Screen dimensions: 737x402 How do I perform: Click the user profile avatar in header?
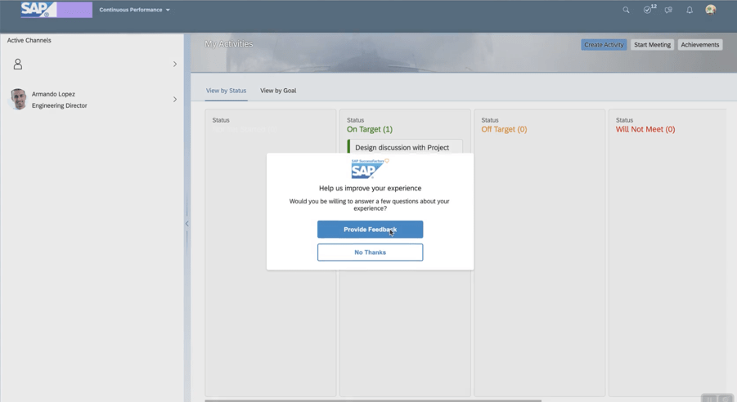click(x=711, y=10)
